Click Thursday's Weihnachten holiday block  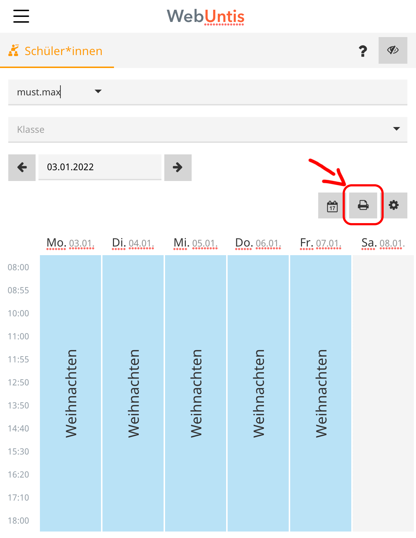[x=258, y=393]
